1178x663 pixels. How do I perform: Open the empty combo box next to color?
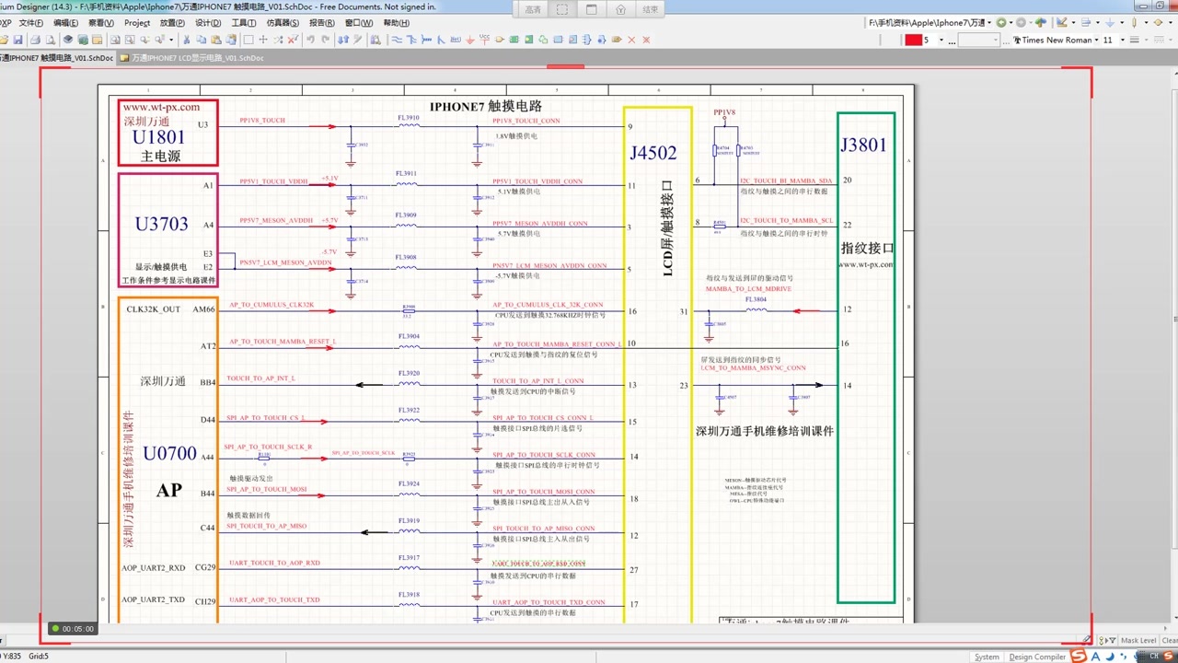tap(978, 40)
